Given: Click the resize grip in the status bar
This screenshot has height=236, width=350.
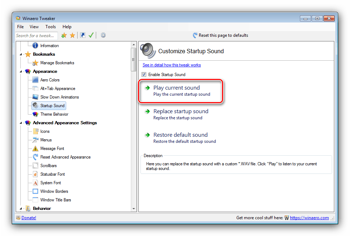Looking at the screenshot, I should pos(332,219).
